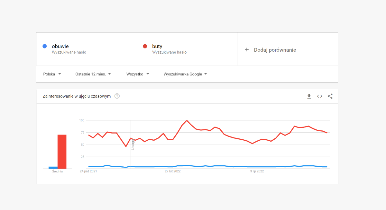Screen dimensions: 386x210
Task: Expand the Ostatnie 12 mies. time range
Action: [93, 74]
